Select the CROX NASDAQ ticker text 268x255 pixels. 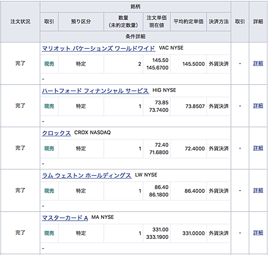point(92,133)
